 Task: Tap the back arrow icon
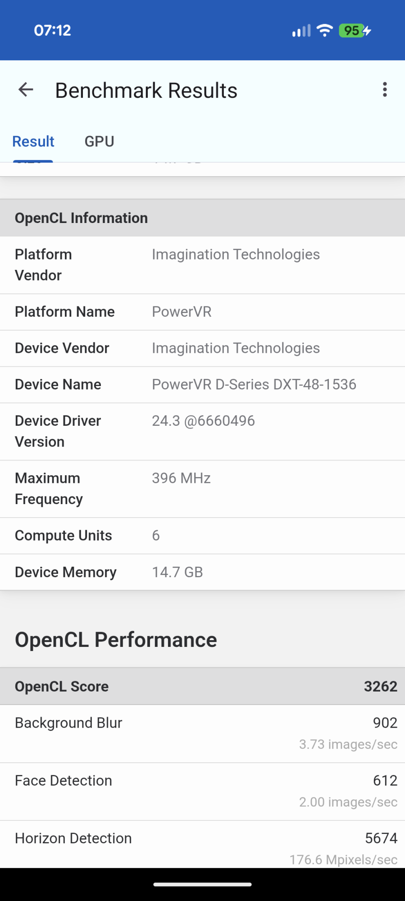tap(26, 90)
